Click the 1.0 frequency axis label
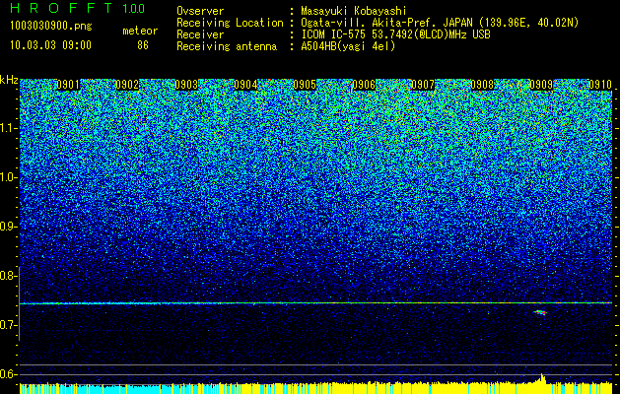Screen dimensions: 620x394 pos(8,177)
